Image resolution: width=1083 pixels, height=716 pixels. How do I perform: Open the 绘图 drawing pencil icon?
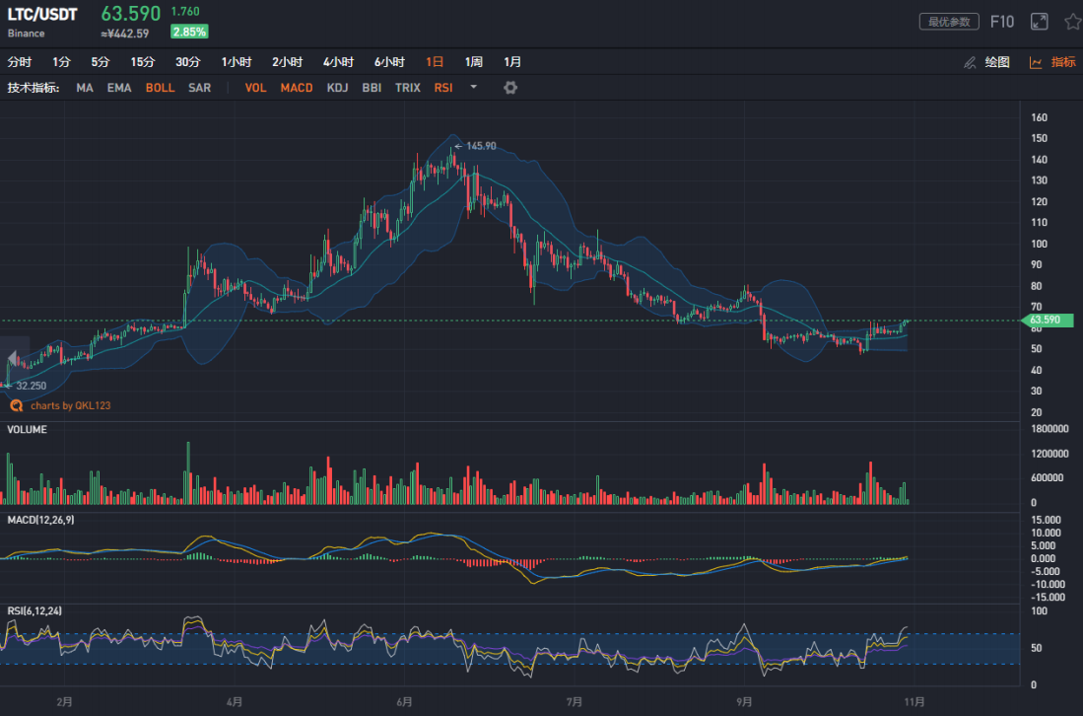tap(970, 62)
